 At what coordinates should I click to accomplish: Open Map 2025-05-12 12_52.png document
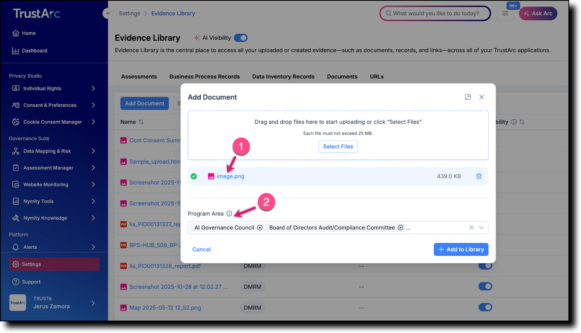point(165,308)
